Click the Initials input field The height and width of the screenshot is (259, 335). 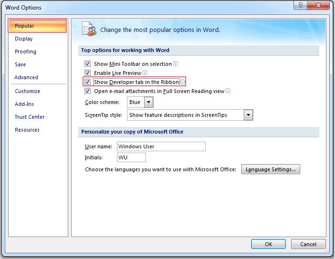tap(131, 157)
